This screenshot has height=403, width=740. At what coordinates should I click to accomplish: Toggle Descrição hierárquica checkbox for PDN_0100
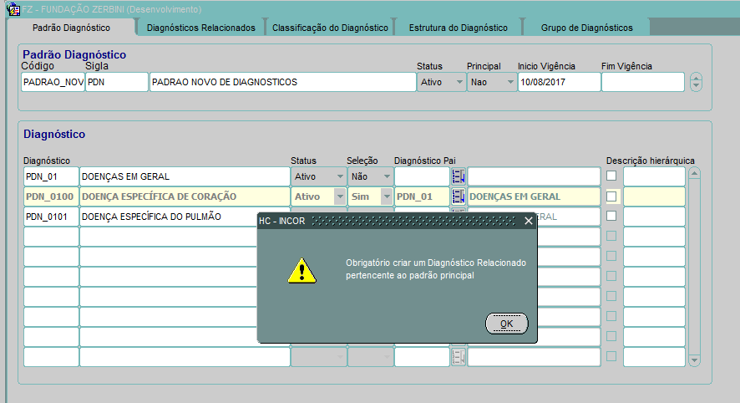coord(611,196)
